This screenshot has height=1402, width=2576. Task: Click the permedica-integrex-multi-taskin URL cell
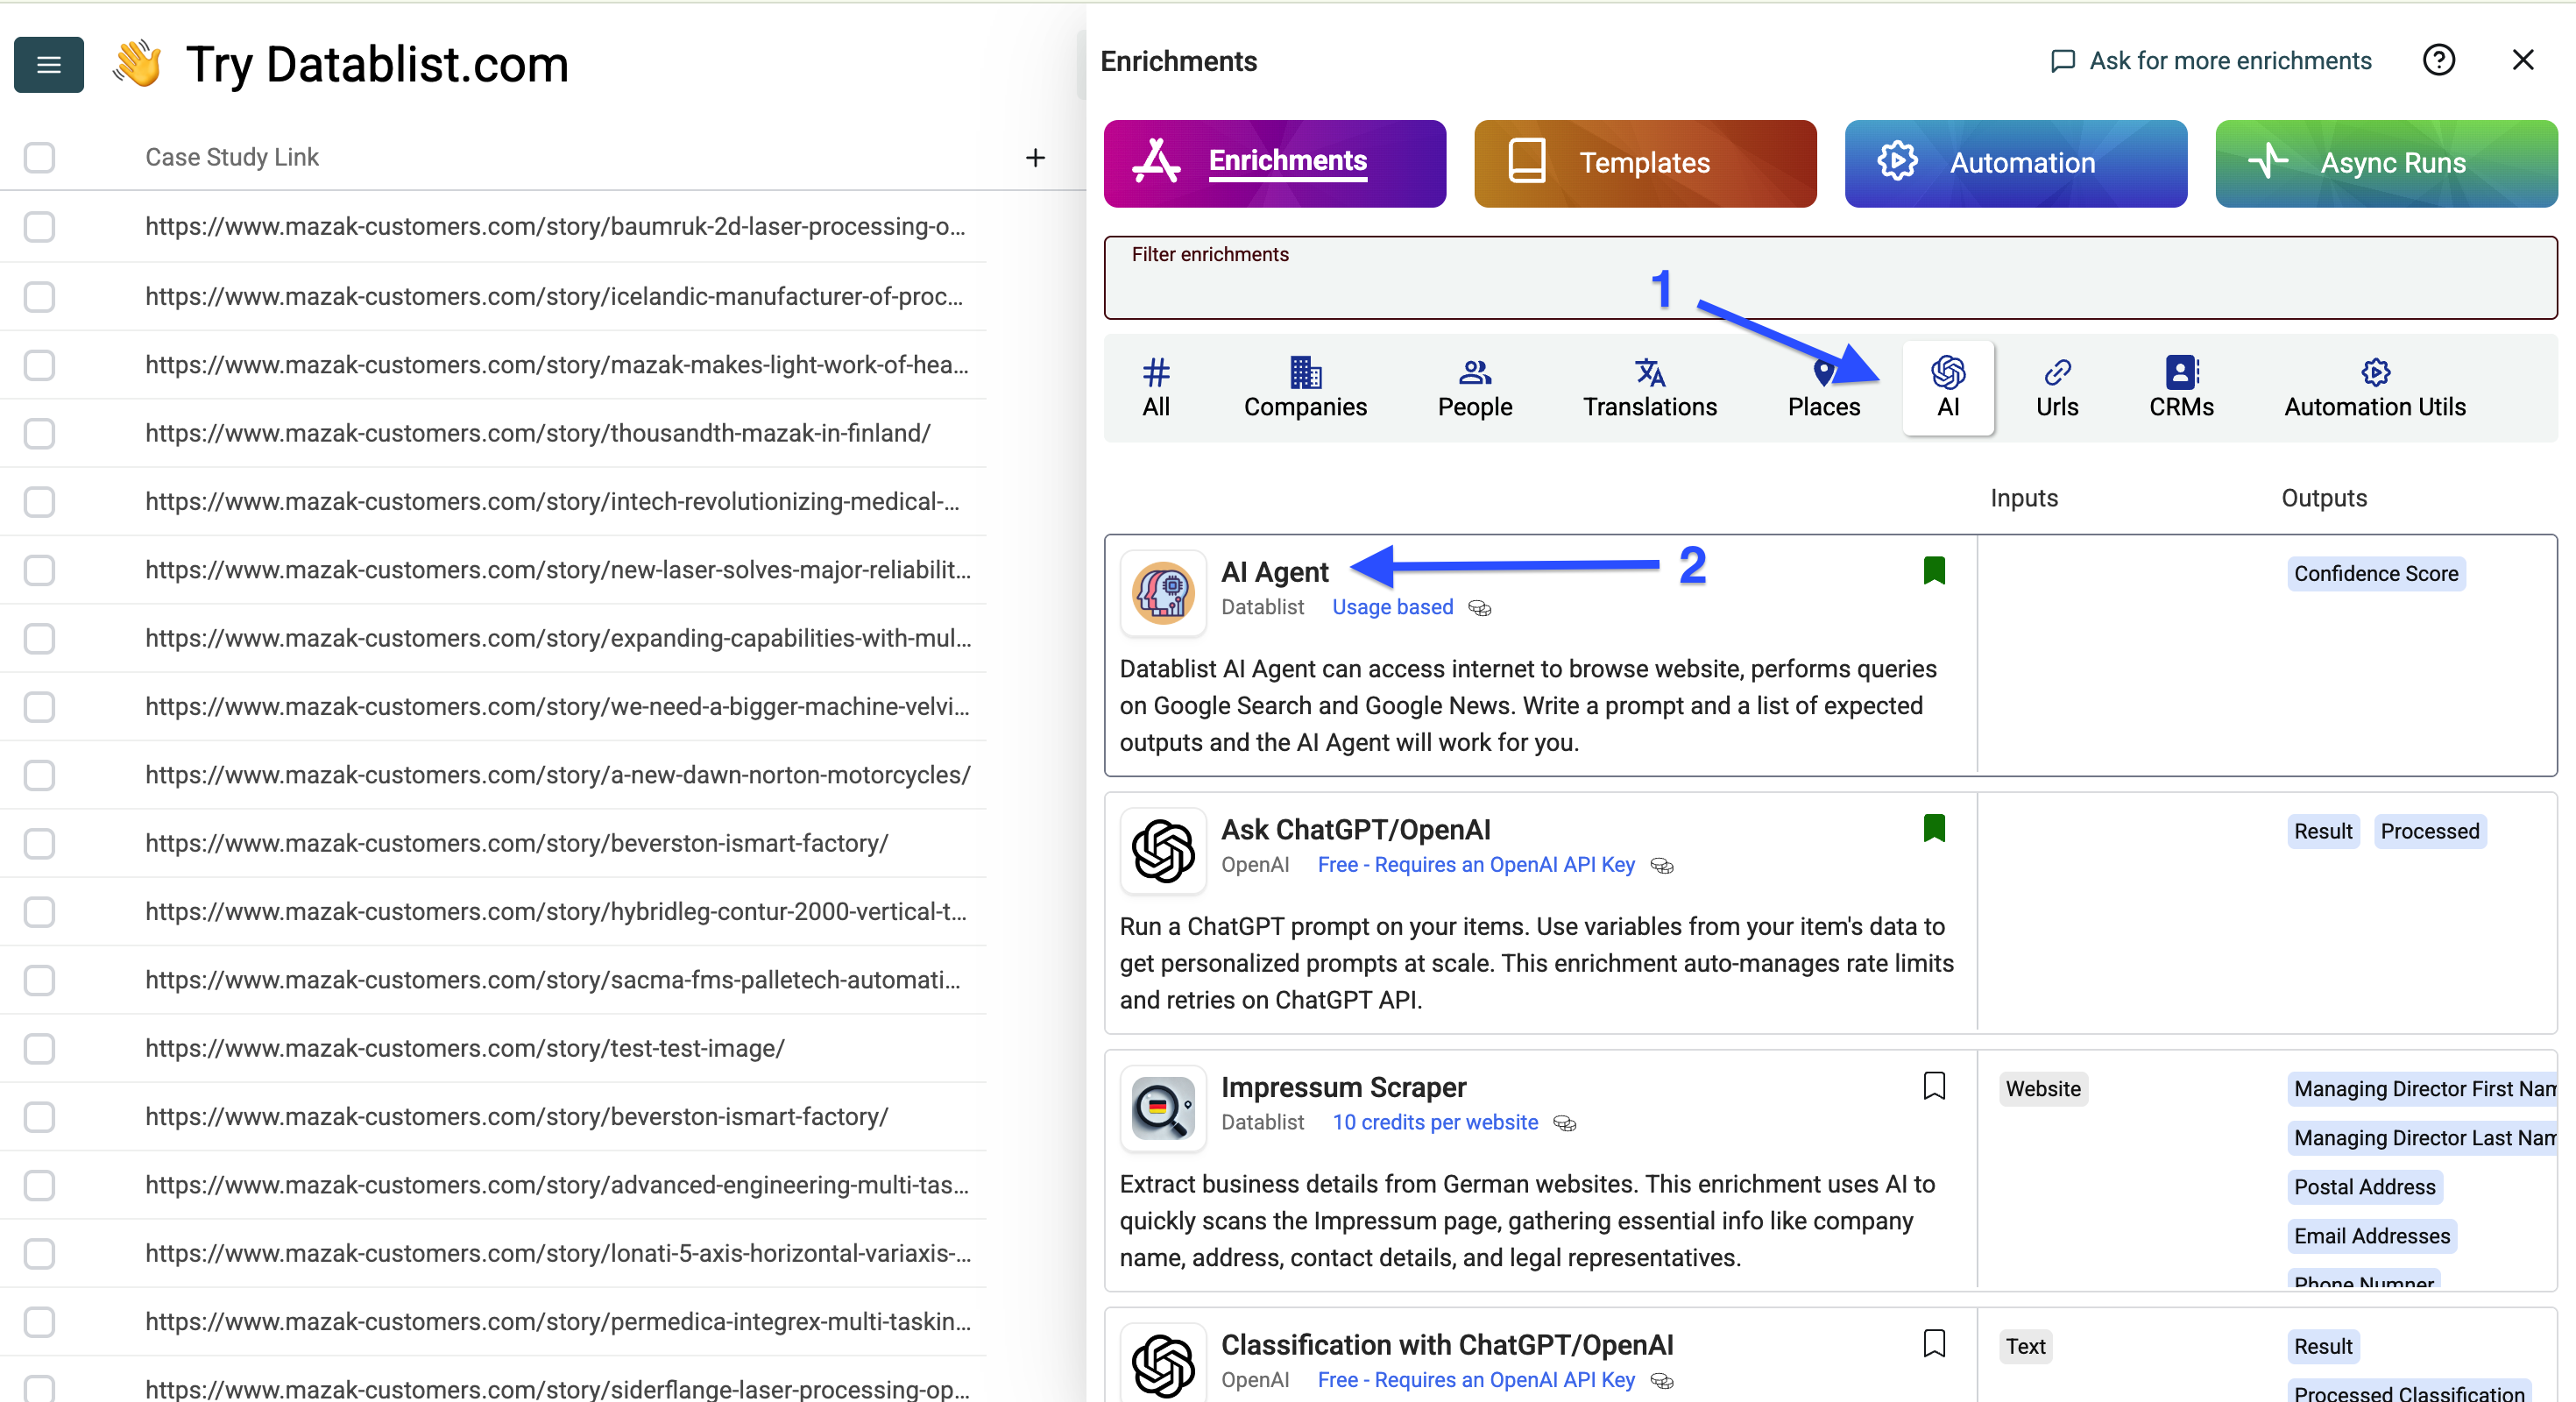(558, 1322)
